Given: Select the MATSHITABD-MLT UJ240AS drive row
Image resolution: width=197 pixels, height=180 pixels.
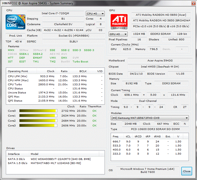Looking at the screenshot, I should click(55, 163).
